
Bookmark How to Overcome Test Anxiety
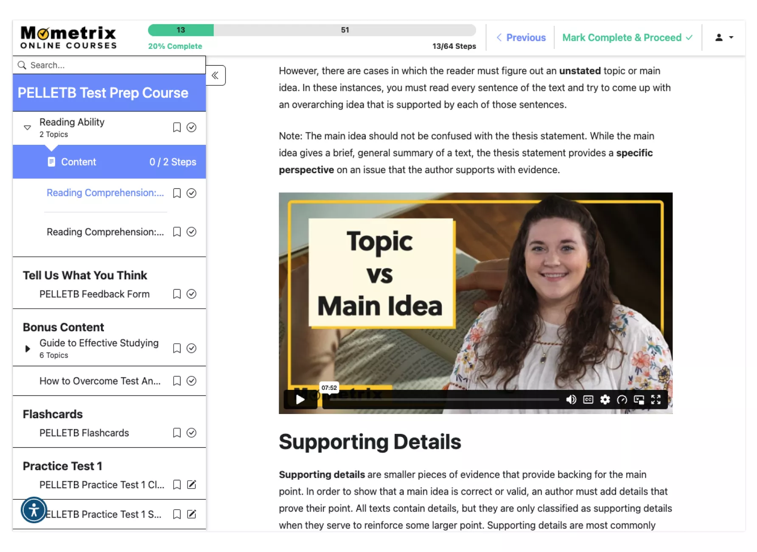(x=177, y=381)
